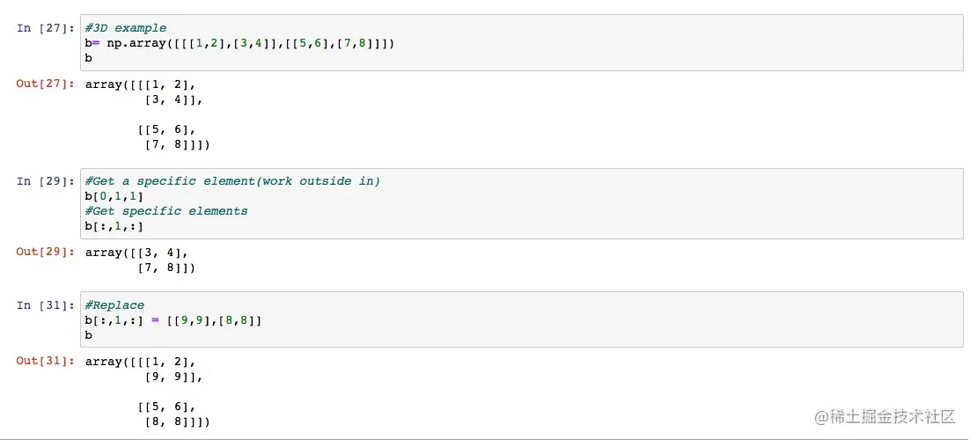
Task: Place cursor on b[:,1,:] line in cell 29
Action: click(x=114, y=226)
